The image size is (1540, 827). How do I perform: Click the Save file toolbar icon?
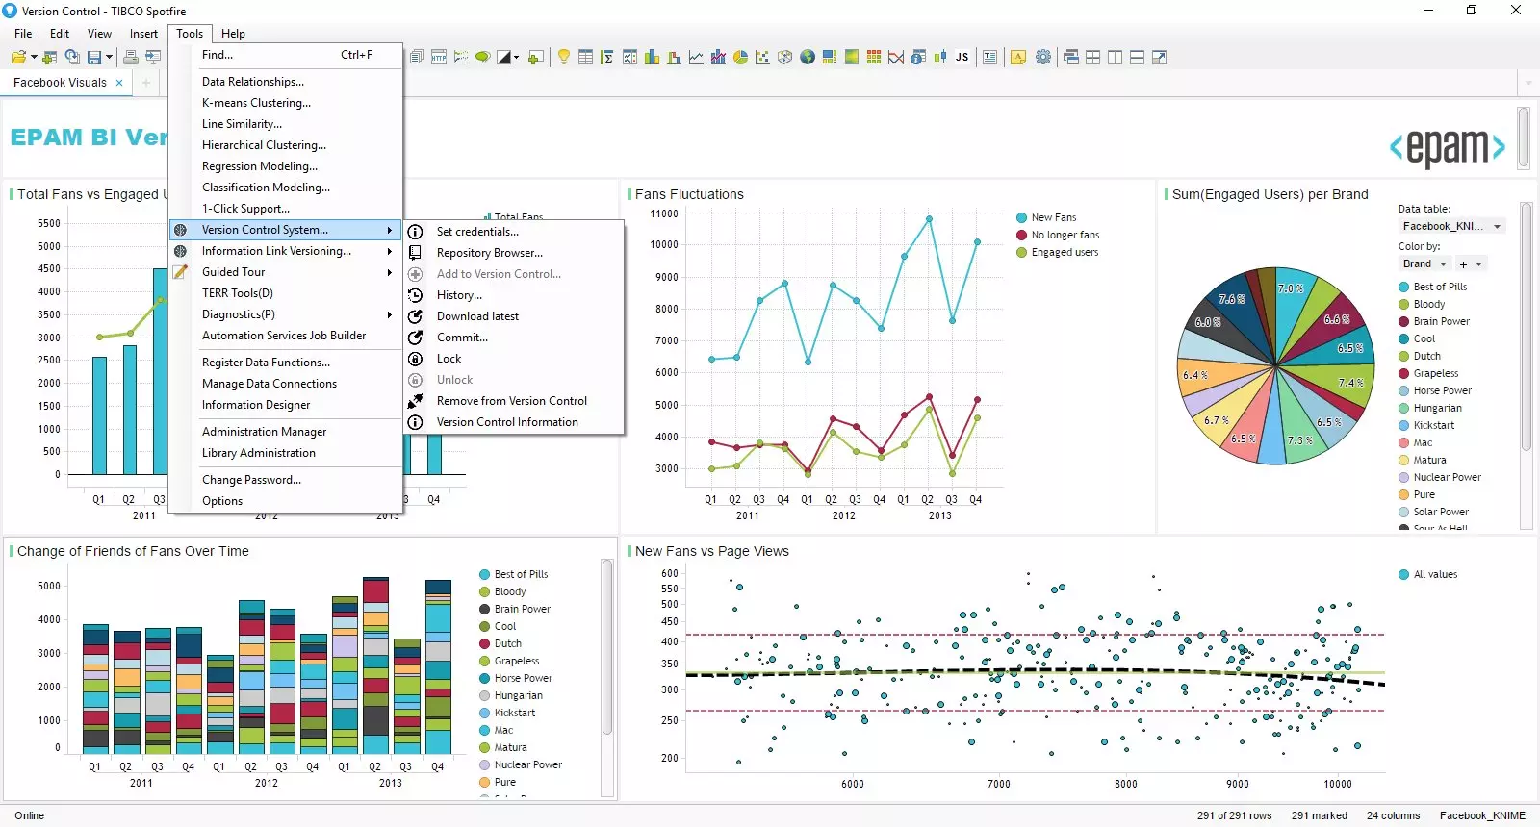pyautogui.click(x=94, y=58)
